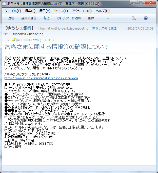
Task: Click the 宛先: label
Action: click(7, 34)
